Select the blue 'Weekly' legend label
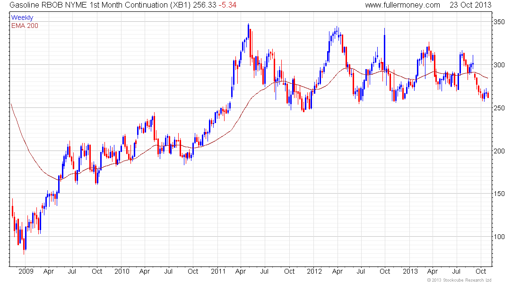 [x=22, y=18]
